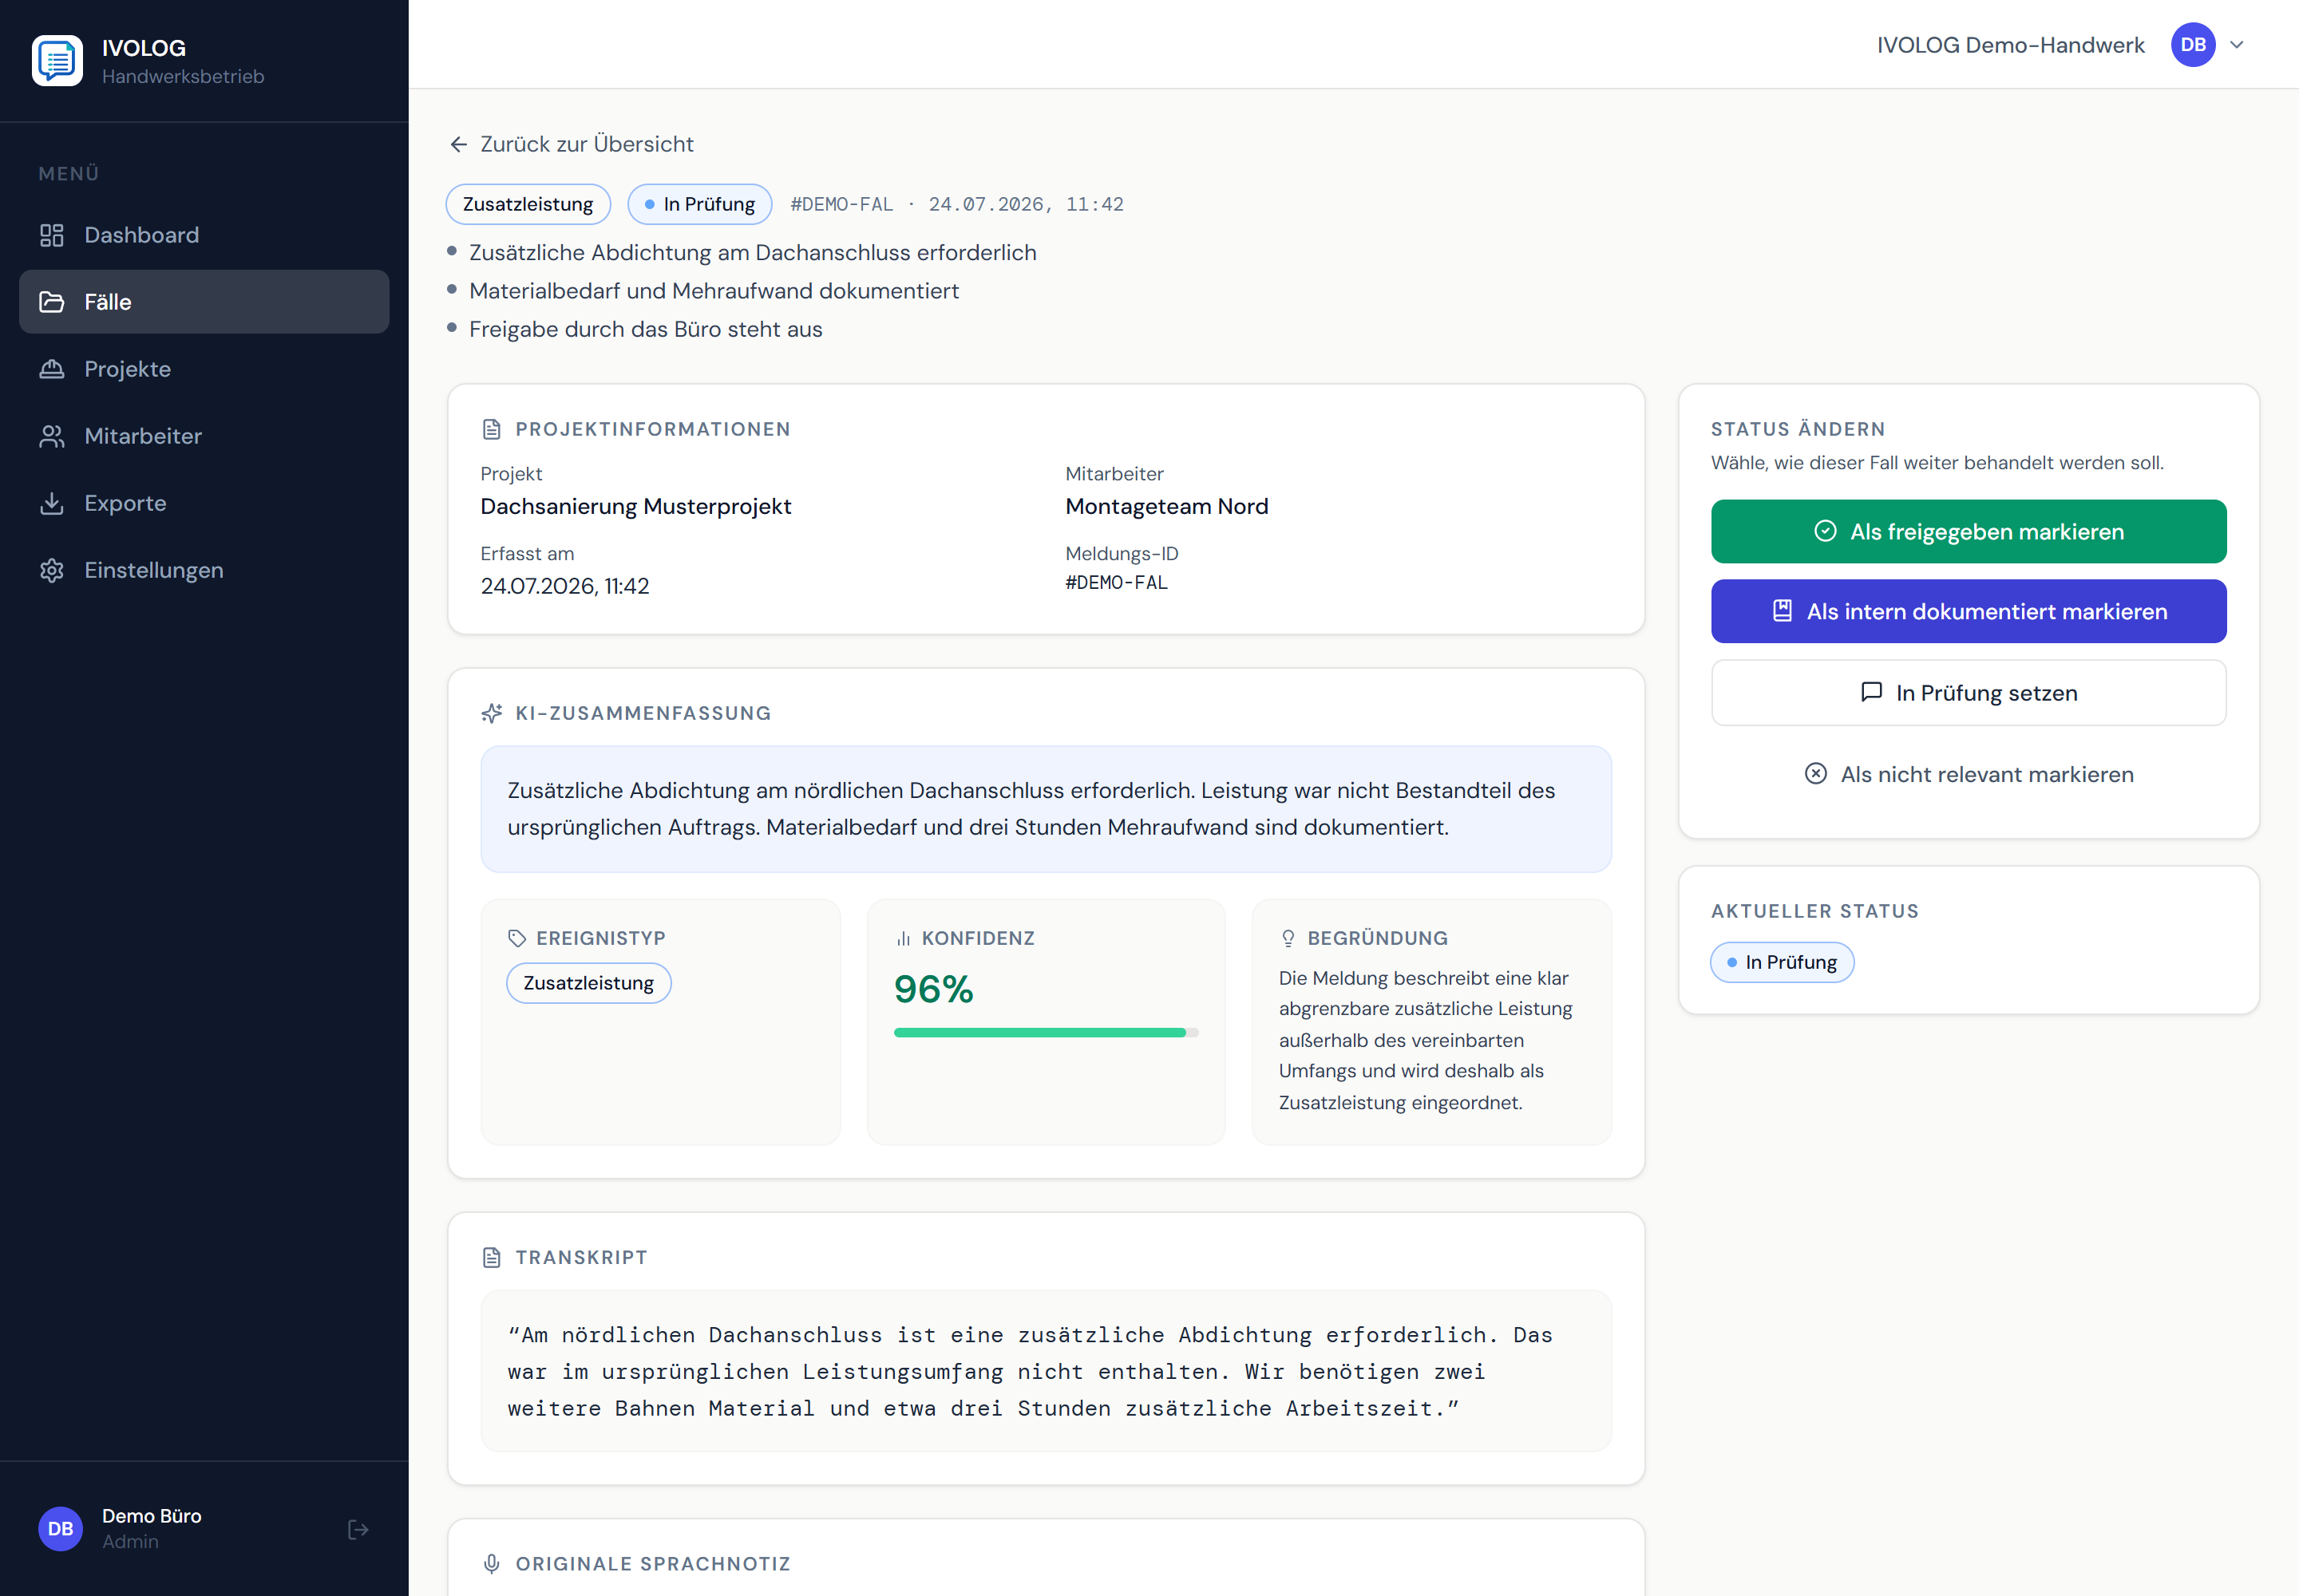Image resolution: width=2299 pixels, height=1596 pixels.
Task: Click the KI summary text box
Action: pyautogui.click(x=1046, y=809)
